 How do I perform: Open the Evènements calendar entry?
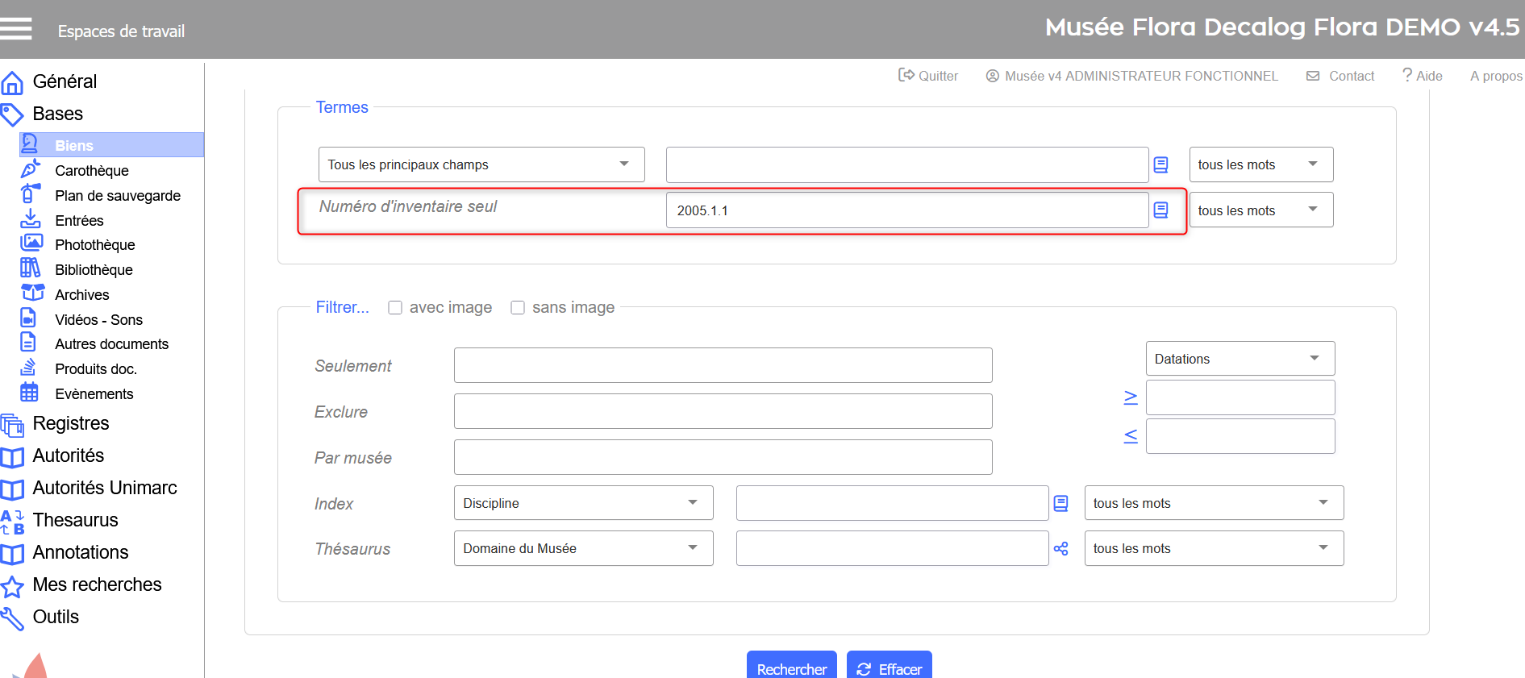coord(94,394)
